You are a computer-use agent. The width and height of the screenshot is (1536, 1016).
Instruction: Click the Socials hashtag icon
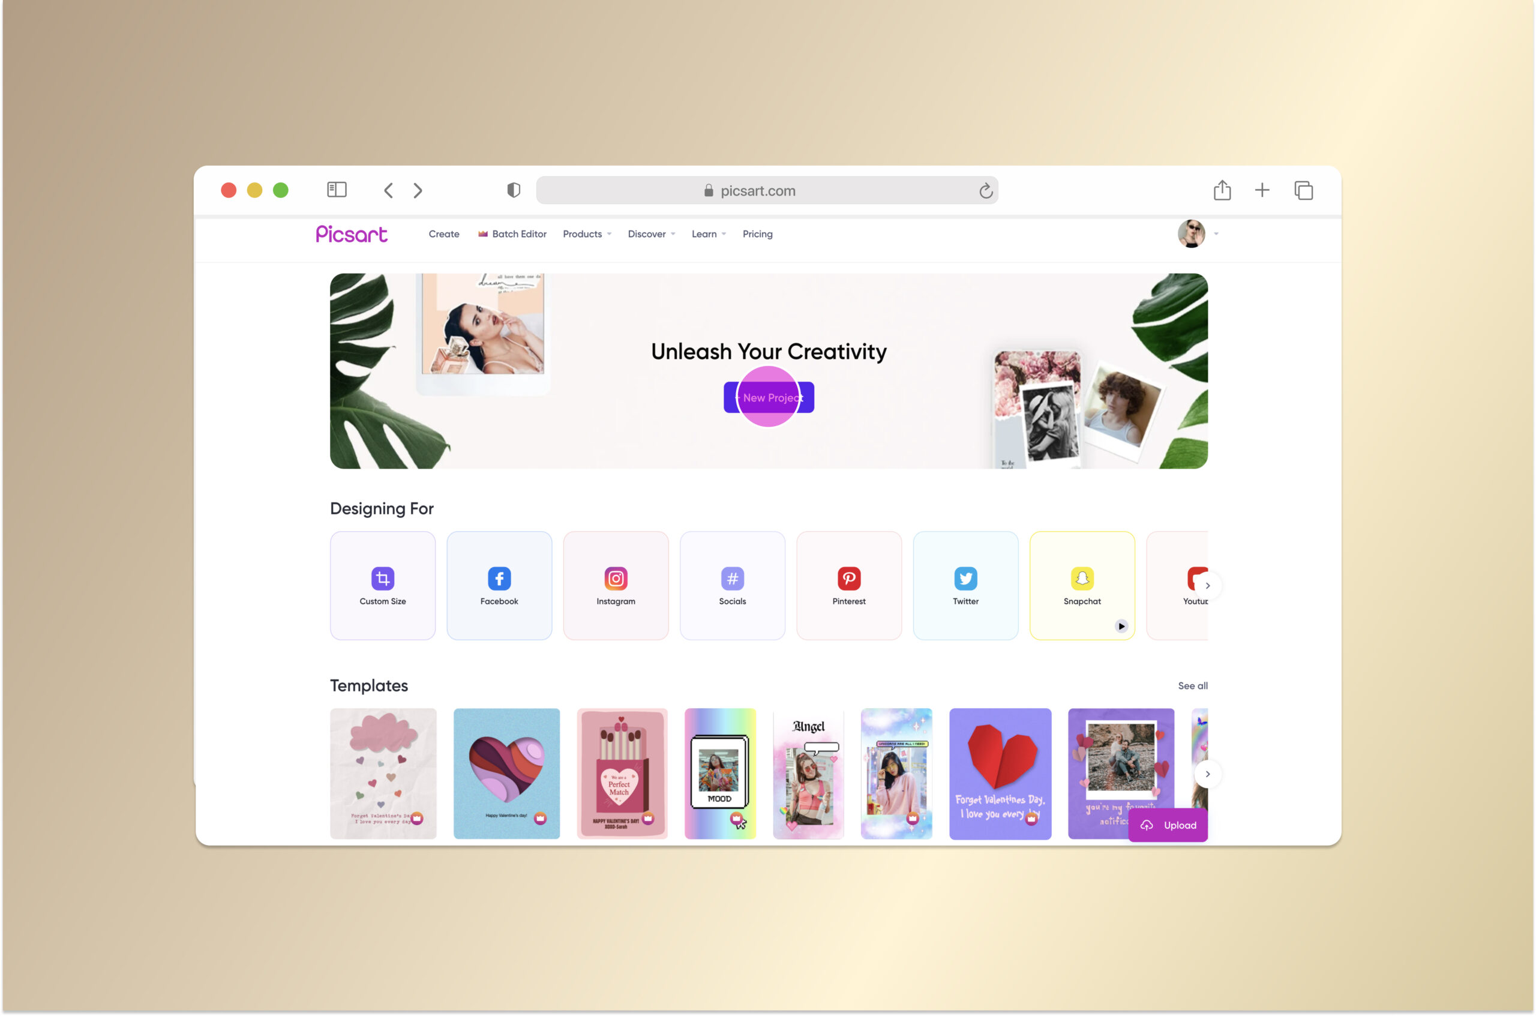tap(732, 579)
